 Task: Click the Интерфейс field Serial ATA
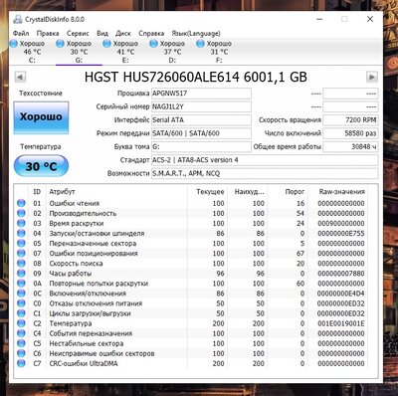201,119
